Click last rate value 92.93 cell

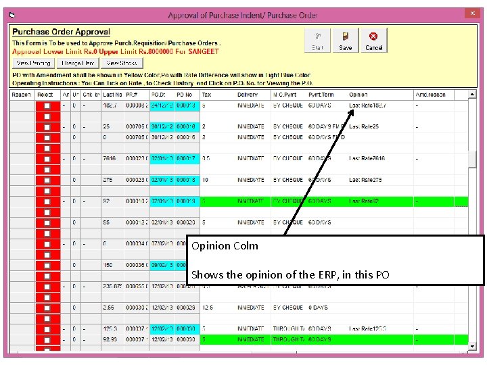[x=112, y=339]
